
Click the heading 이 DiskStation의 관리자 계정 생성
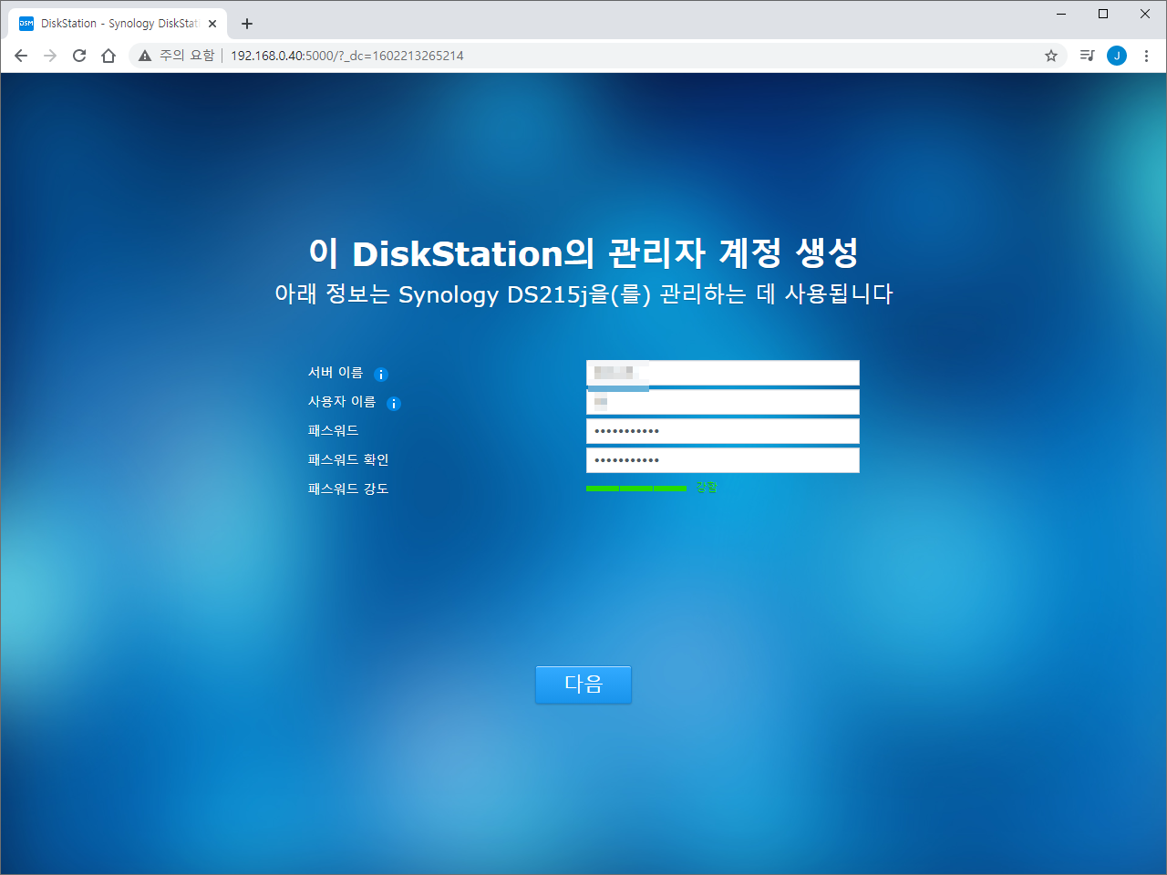[583, 252]
